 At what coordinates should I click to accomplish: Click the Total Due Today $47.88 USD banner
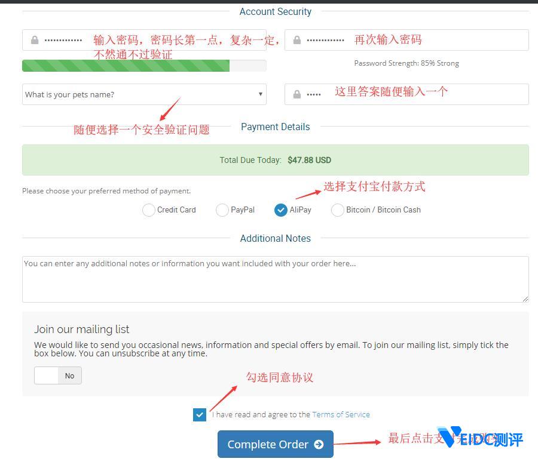(x=275, y=160)
